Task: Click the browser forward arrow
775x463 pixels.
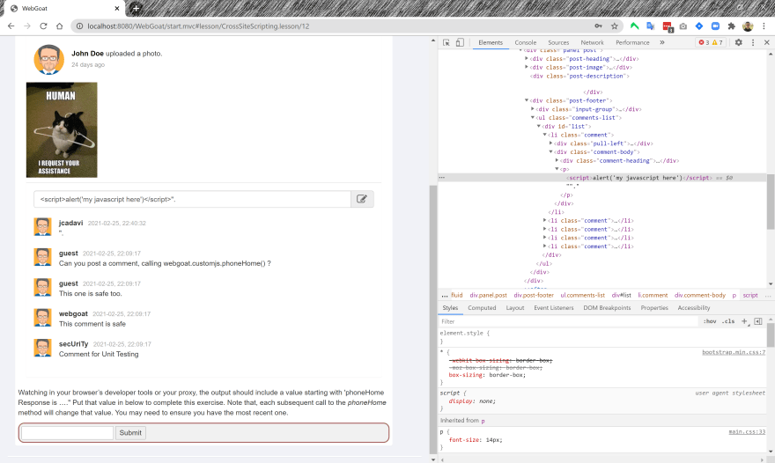Action: 27,26
